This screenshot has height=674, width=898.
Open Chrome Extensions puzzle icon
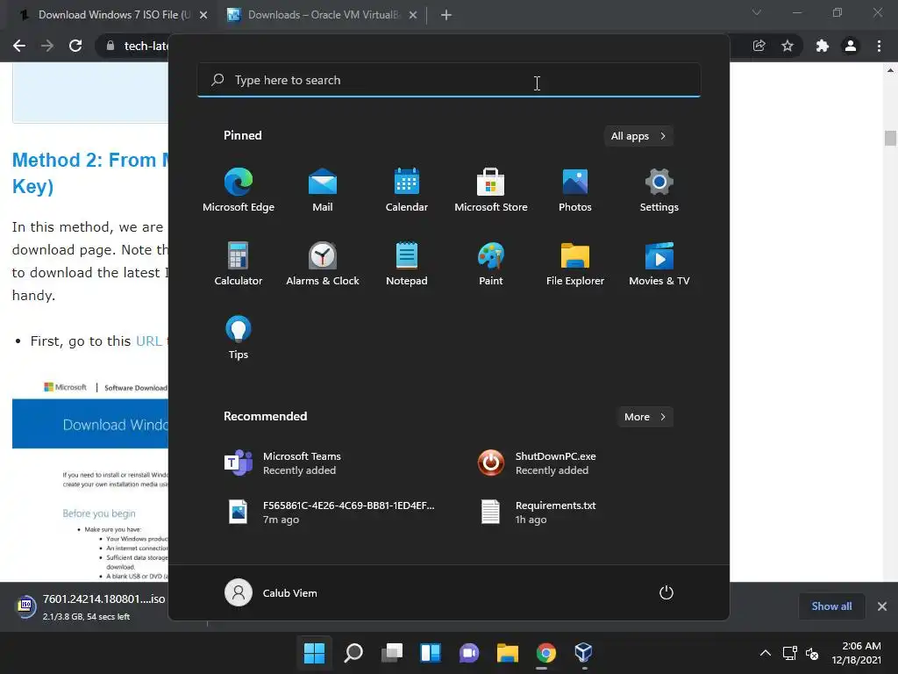(823, 46)
